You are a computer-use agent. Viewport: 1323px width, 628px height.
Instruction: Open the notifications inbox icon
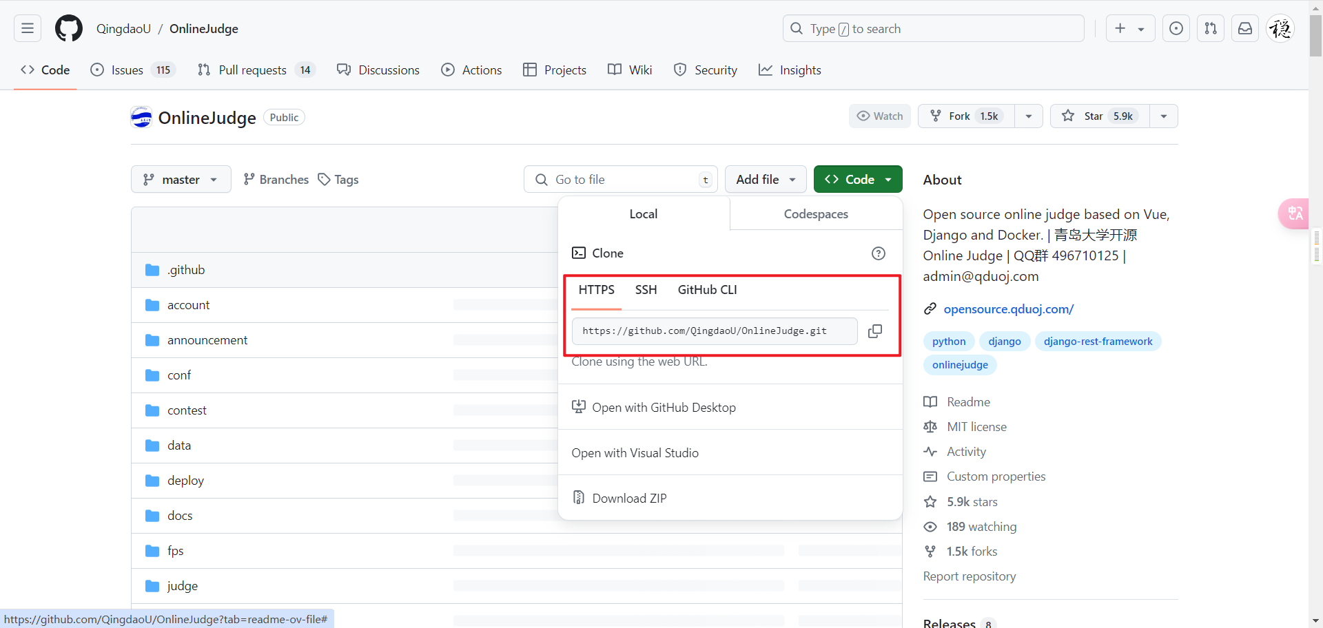tap(1245, 28)
